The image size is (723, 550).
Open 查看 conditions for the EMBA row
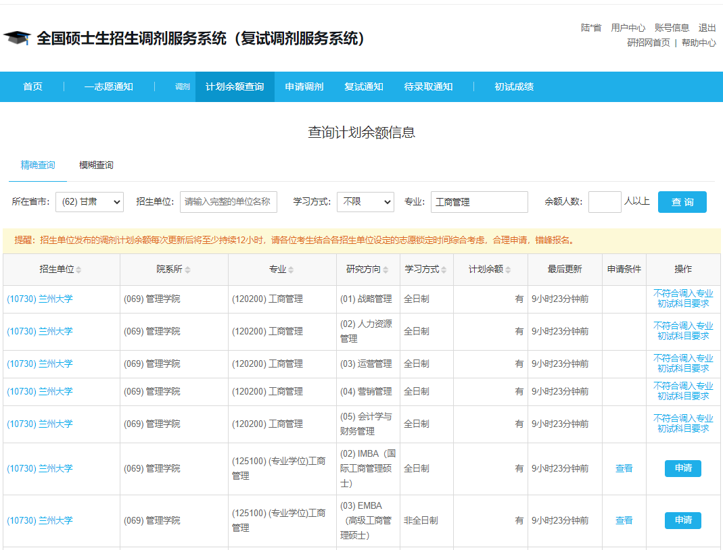pyautogui.click(x=623, y=520)
